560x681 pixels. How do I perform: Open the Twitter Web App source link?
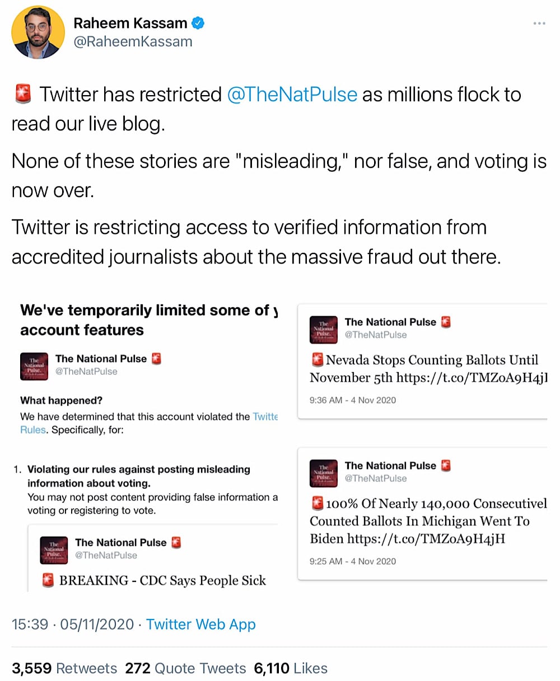click(x=201, y=624)
